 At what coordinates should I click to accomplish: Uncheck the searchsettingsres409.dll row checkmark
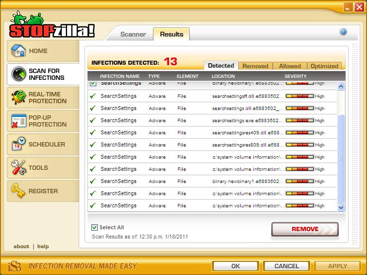point(93,132)
